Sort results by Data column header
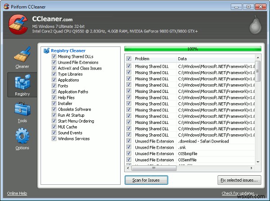Screen dimensions: 270x201 tap(216, 59)
